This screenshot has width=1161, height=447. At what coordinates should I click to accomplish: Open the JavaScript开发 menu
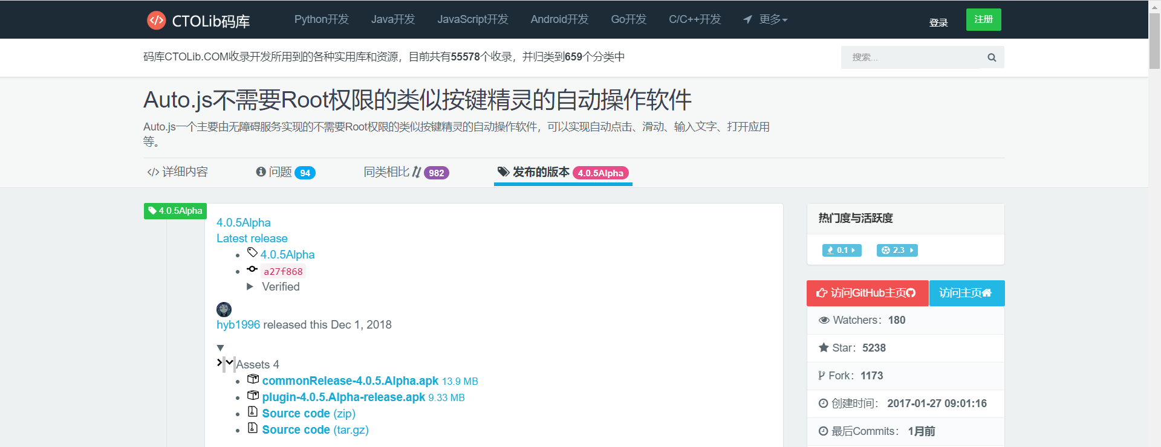tap(473, 19)
